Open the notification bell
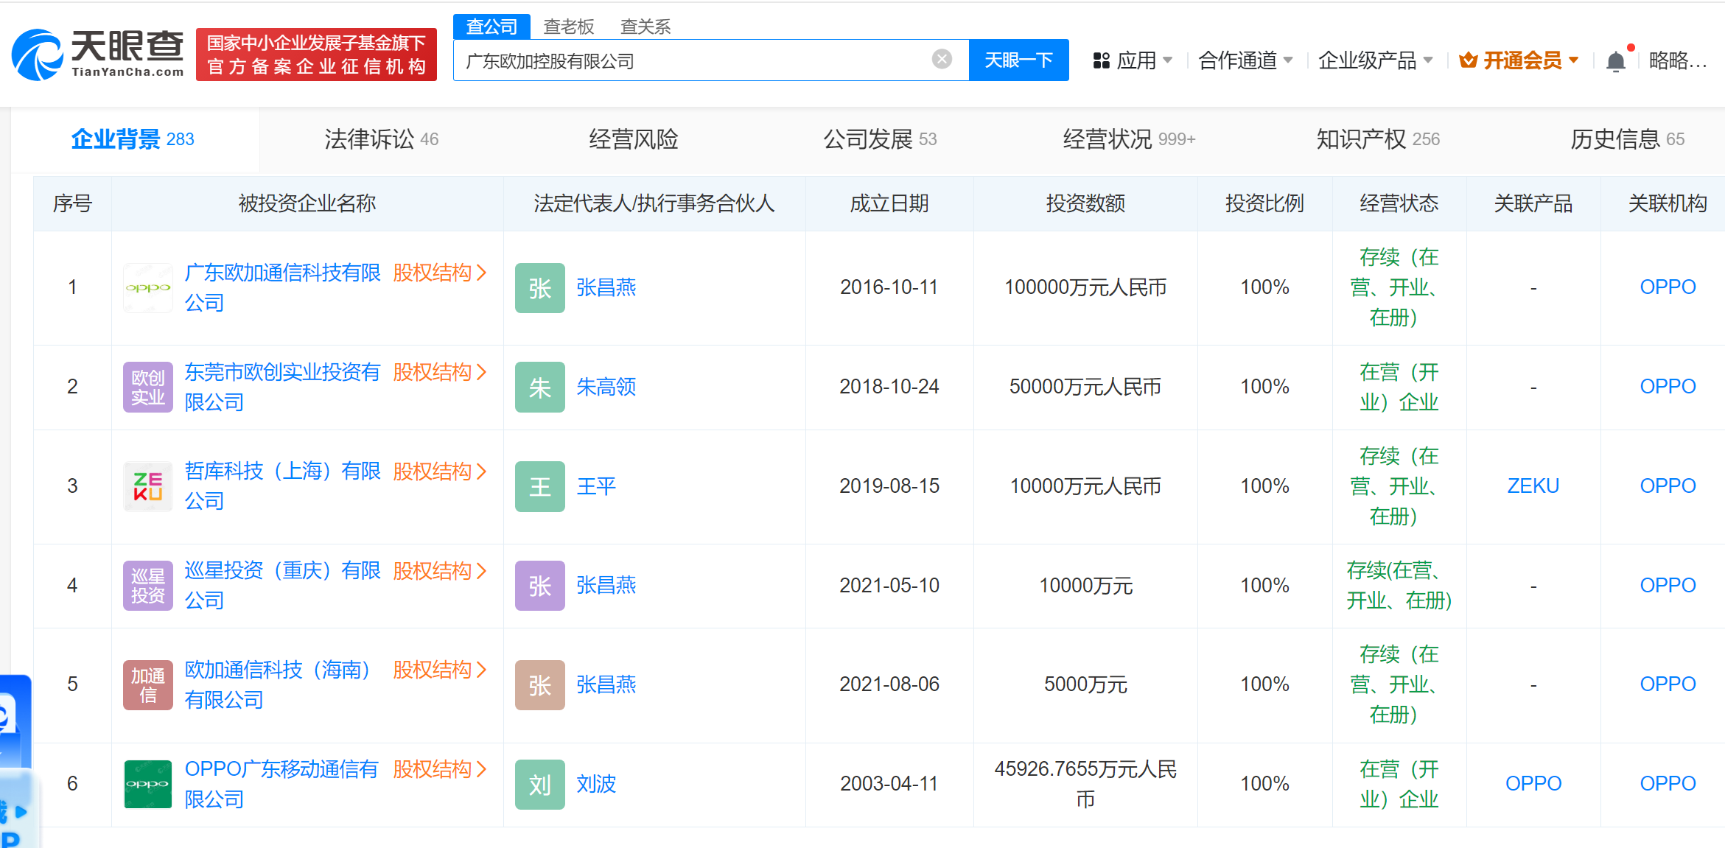The height and width of the screenshot is (848, 1725). (x=1616, y=60)
